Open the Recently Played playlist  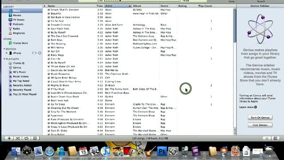click(x=22, y=90)
